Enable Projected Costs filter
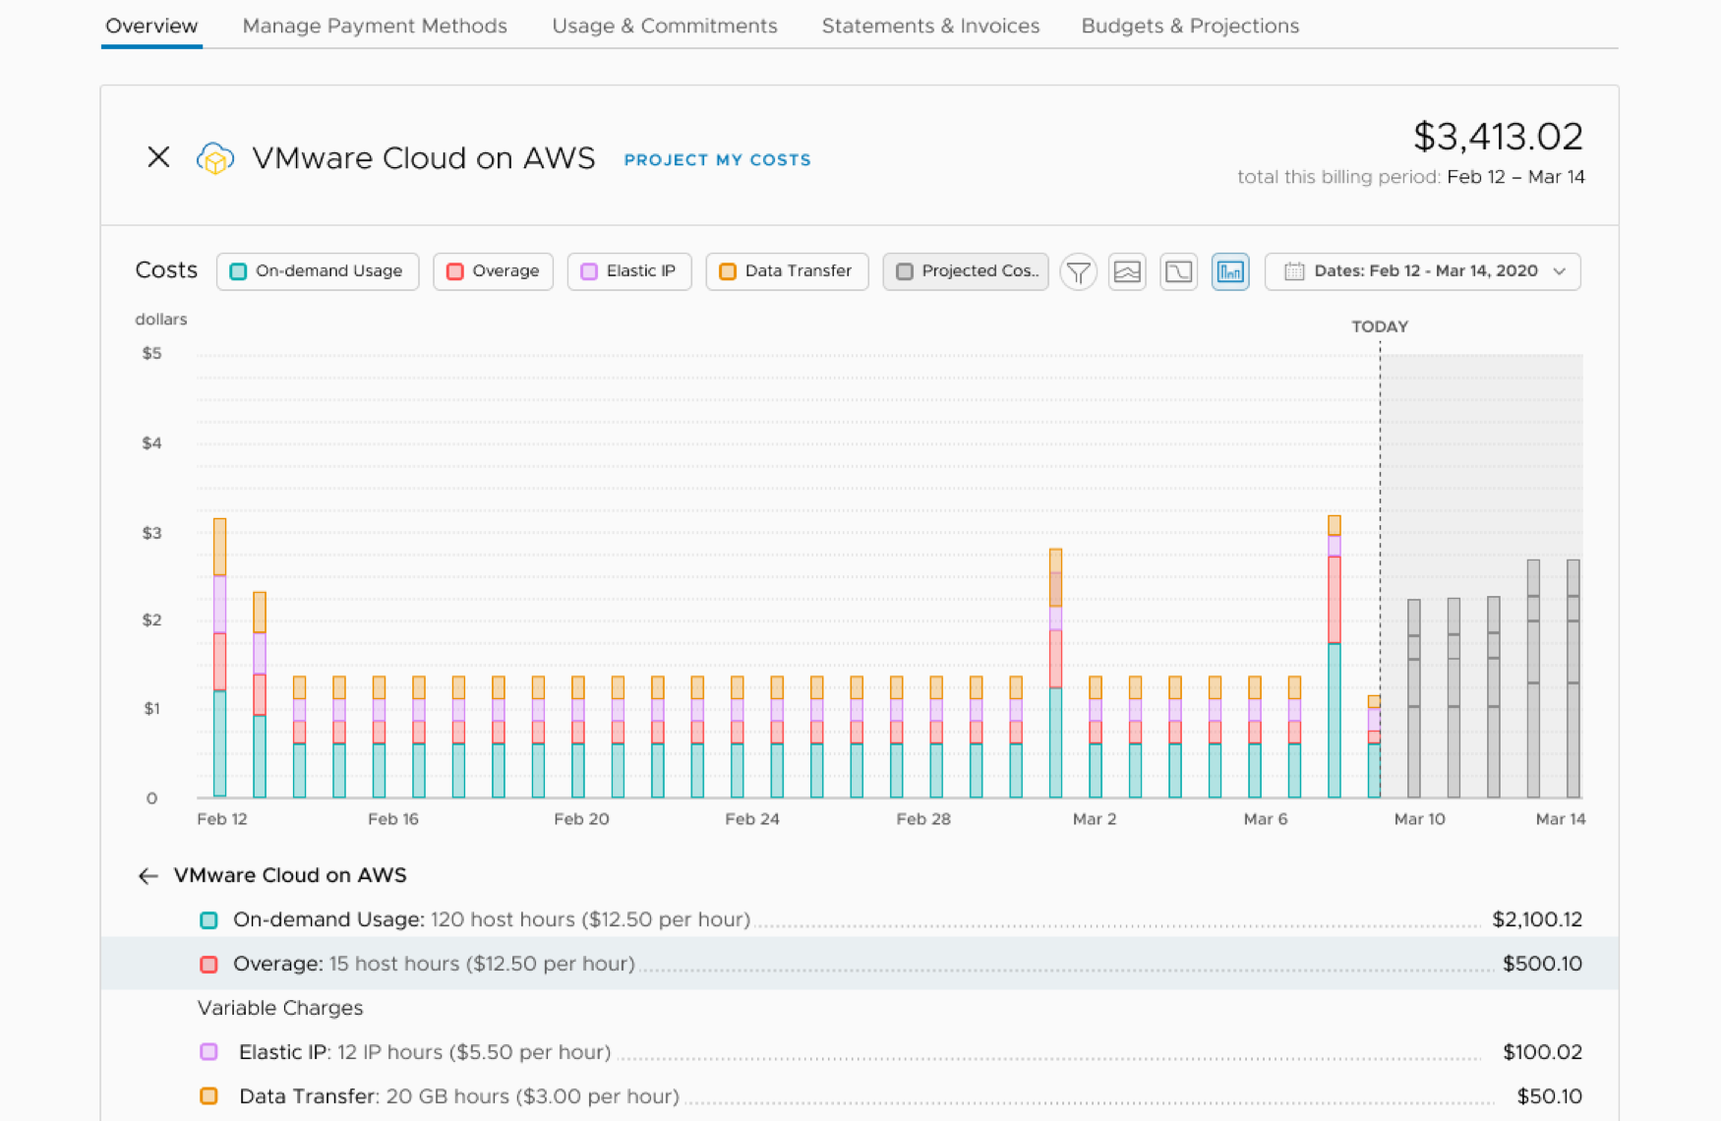 pyautogui.click(x=966, y=271)
